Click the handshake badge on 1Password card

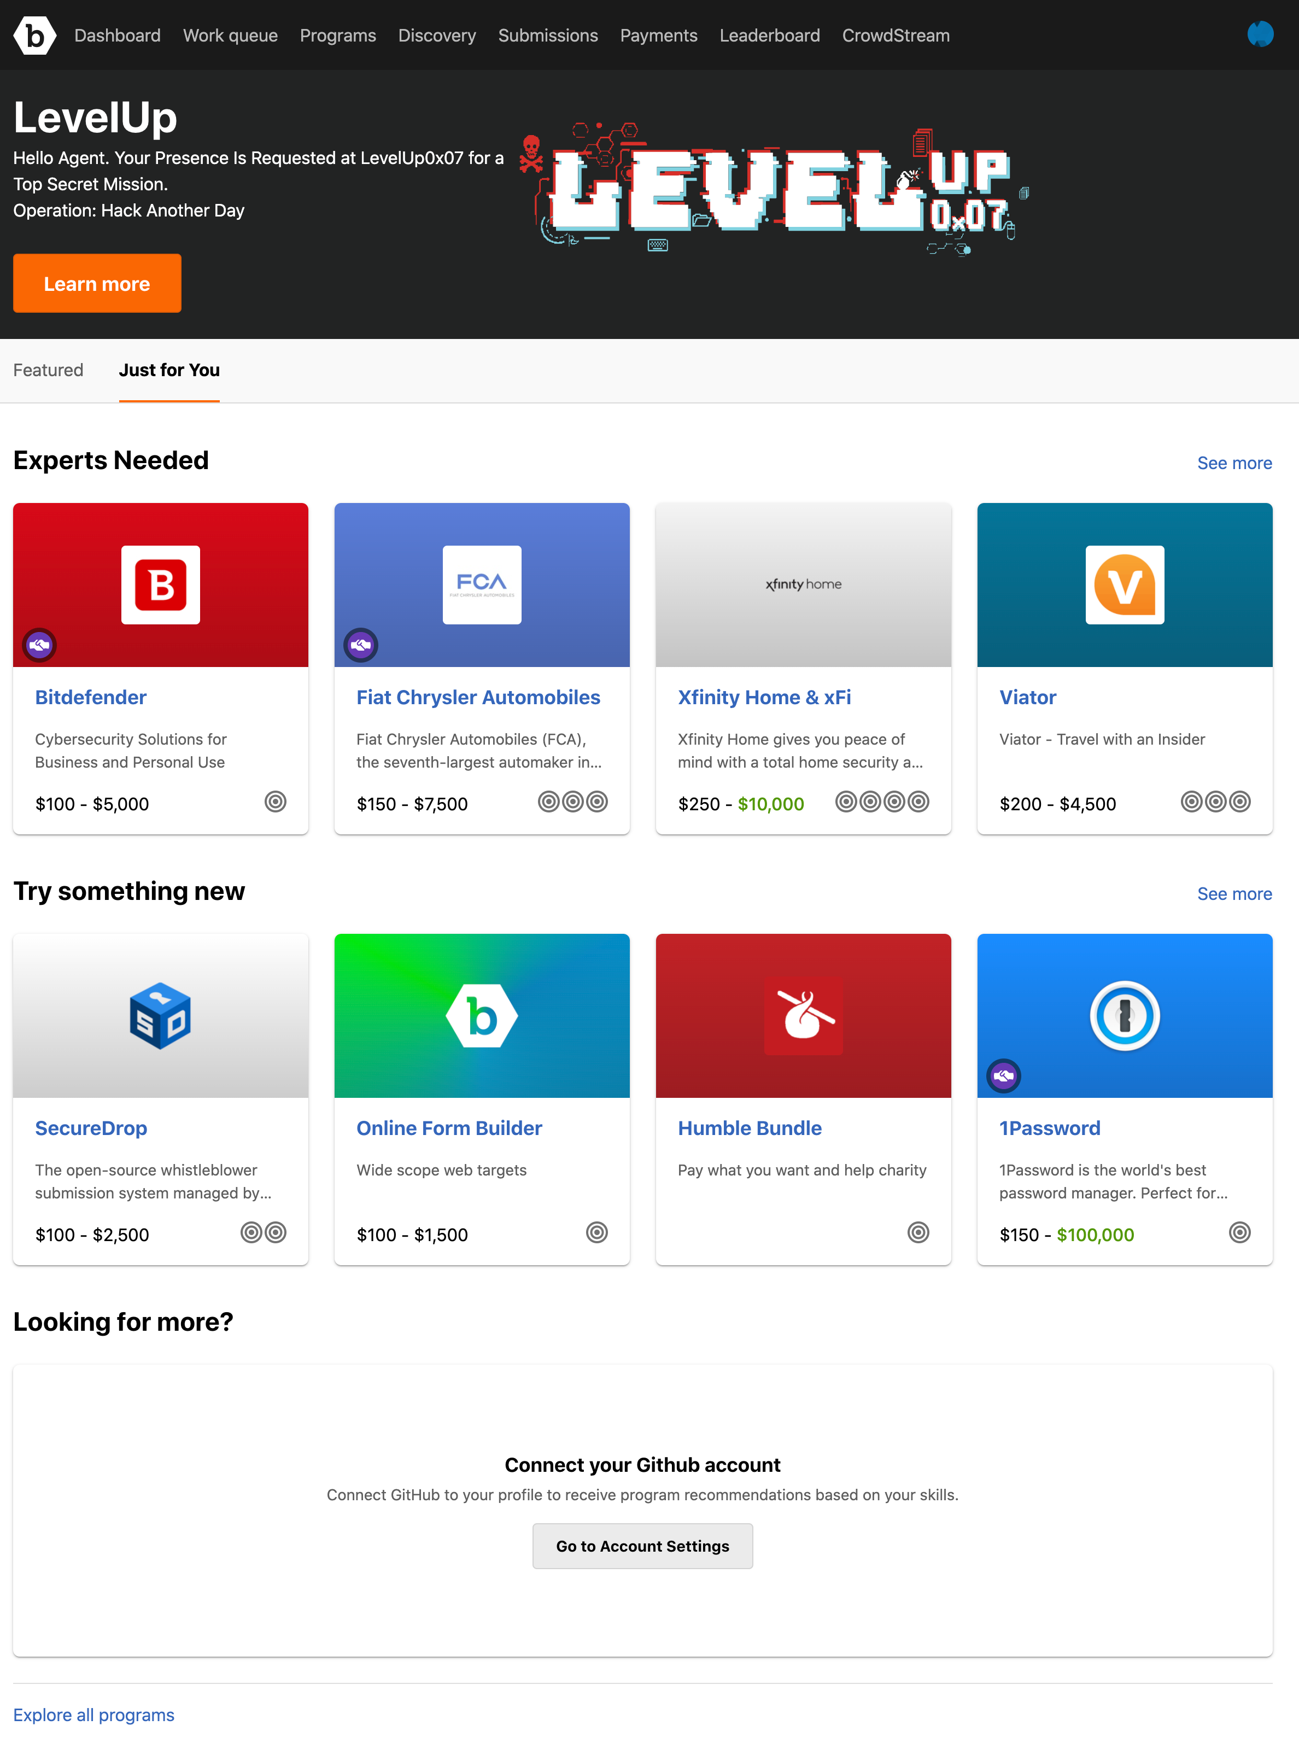coord(1004,1077)
